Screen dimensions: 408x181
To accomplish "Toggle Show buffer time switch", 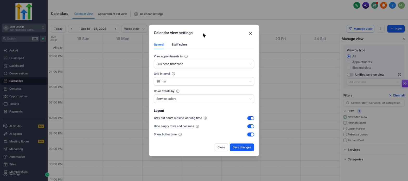I will pyautogui.click(x=251, y=135).
